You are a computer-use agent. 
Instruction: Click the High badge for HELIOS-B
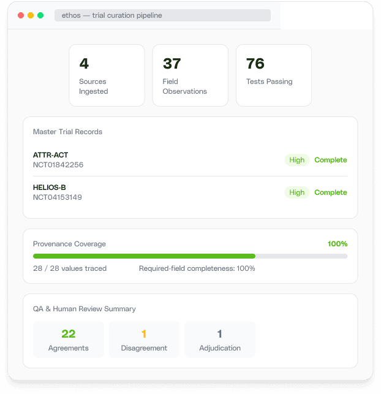pyautogui.click(x=297, y=192)
